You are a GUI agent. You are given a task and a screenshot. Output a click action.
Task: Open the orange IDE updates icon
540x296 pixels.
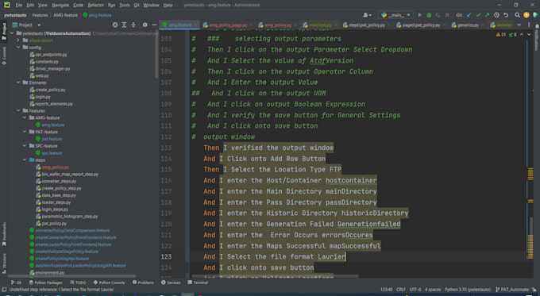526,15
